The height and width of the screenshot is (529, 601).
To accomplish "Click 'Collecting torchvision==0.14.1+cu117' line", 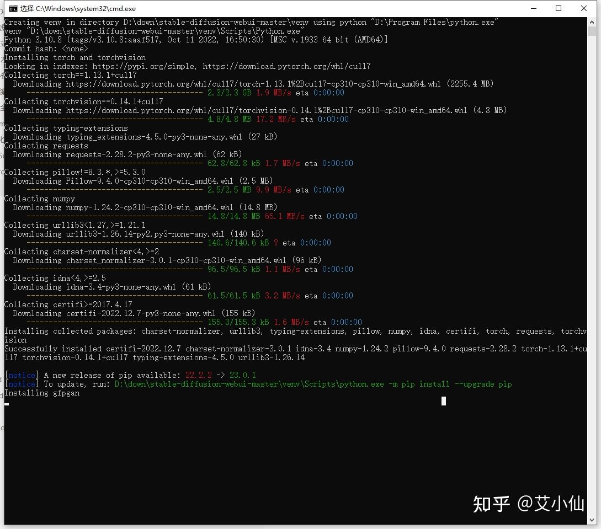I will coord(83,101).
